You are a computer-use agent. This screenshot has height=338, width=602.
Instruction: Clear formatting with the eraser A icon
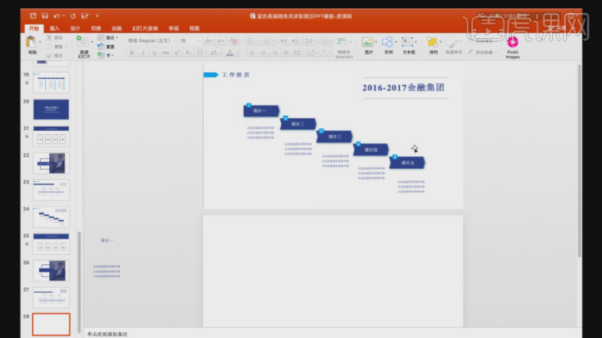(233, 41)
